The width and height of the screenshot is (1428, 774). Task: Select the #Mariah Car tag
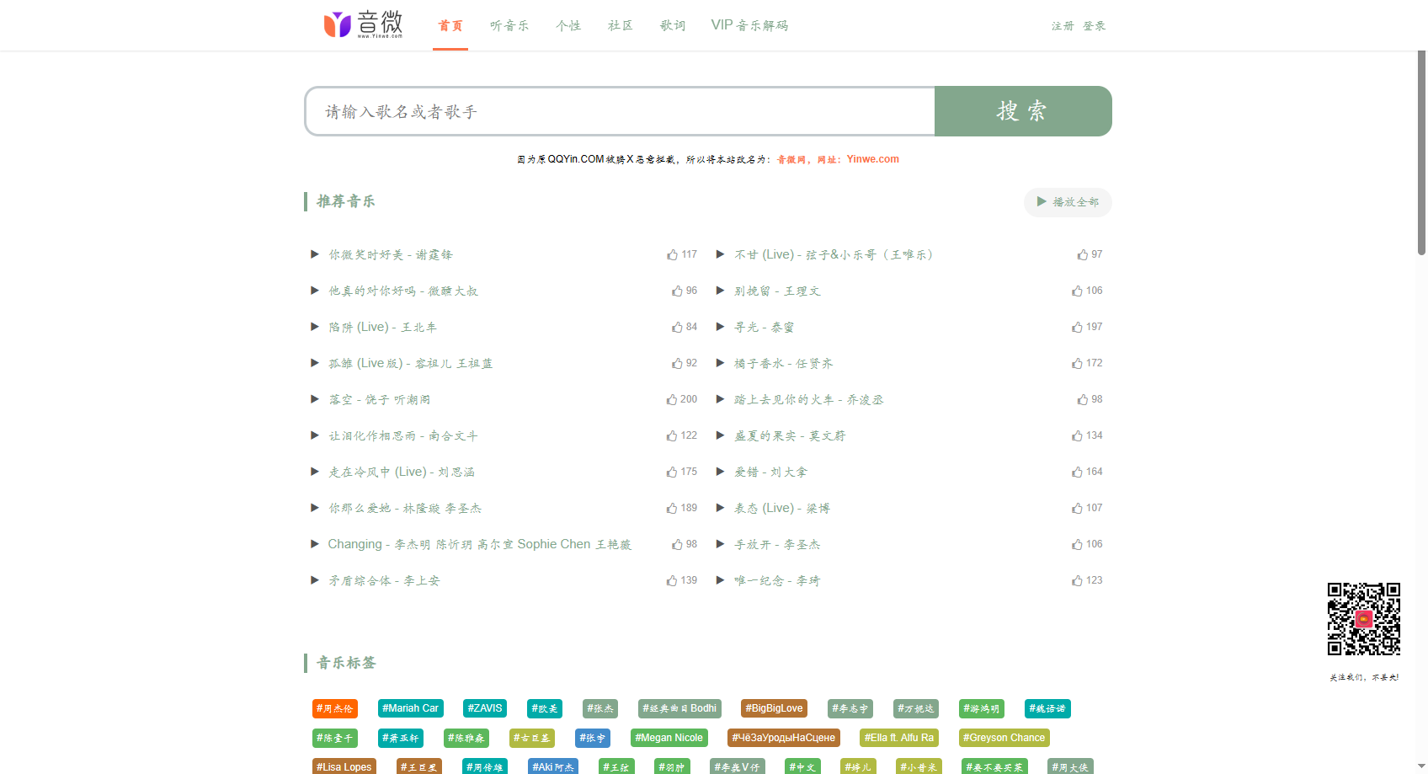pos(411,708)
